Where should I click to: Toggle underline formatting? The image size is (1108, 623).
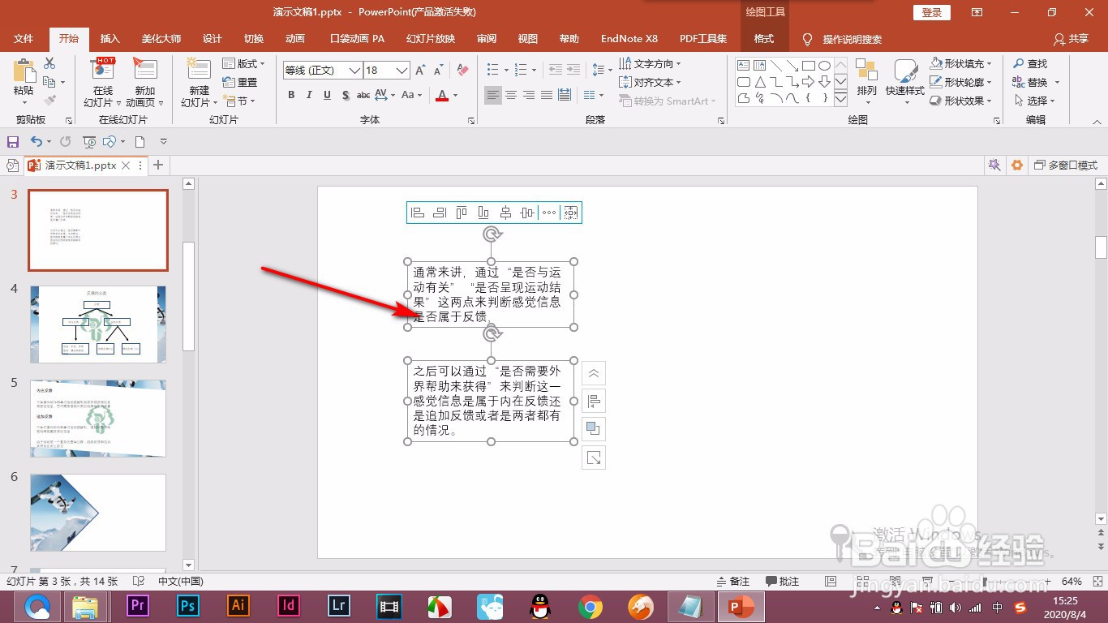click(x=327, y=95)
